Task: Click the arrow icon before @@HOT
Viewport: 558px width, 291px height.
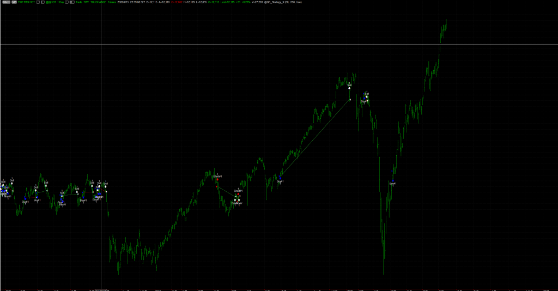Action: point(44,2)
